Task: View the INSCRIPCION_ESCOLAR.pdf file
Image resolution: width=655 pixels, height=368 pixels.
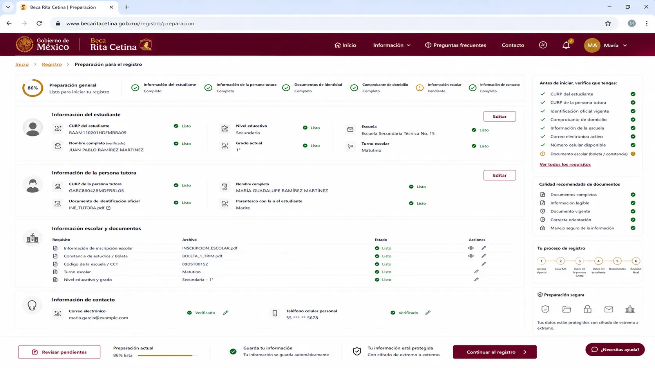Action: click(471, 248)
